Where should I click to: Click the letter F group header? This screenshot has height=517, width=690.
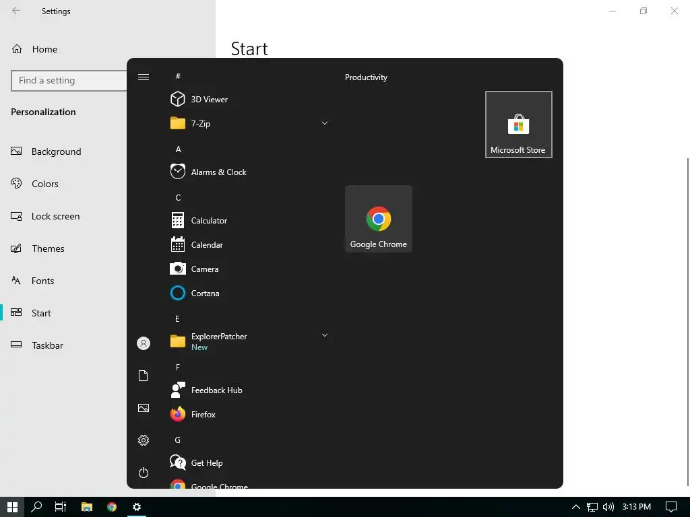178,367
